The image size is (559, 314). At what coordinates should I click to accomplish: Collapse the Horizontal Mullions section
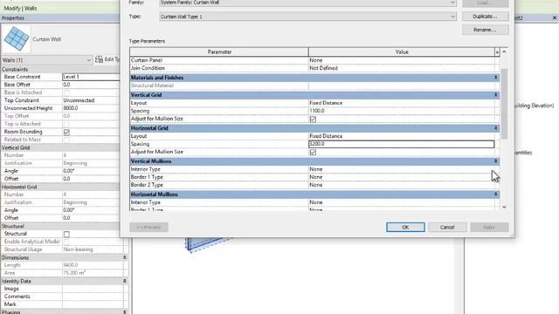coord(495,195)
